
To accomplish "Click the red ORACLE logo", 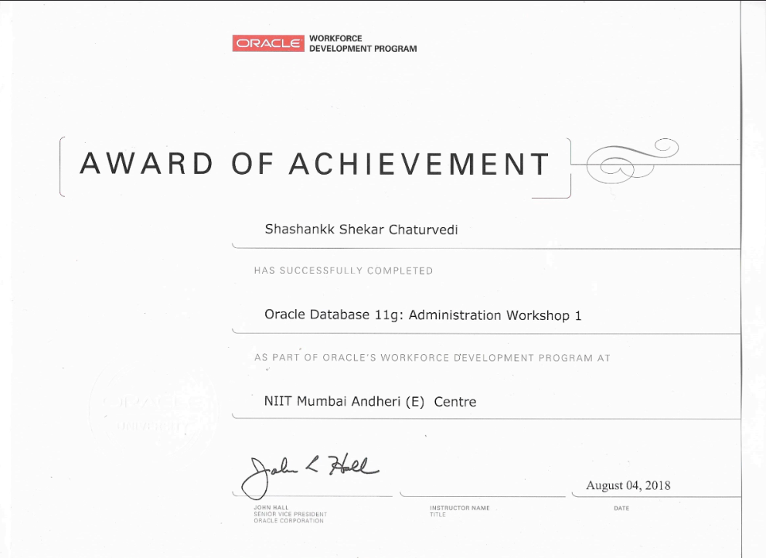I will click(x=267, y=43).
